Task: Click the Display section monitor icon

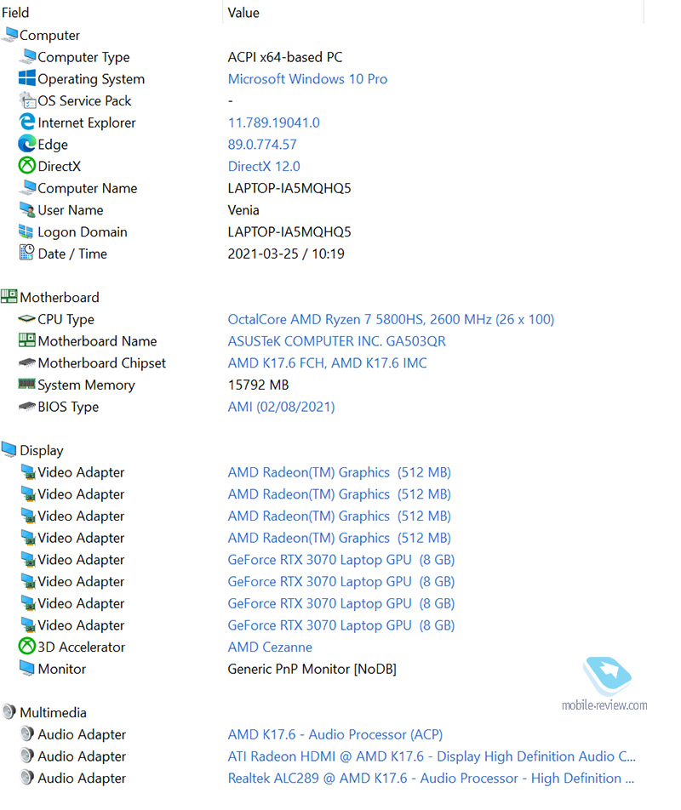Action: (9, 449)
